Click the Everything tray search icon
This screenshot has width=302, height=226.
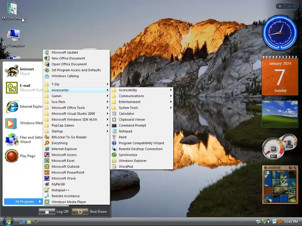(x=280, y=222)
